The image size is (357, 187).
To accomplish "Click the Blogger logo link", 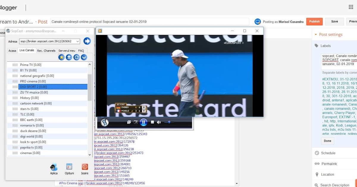I will [8, 8].
